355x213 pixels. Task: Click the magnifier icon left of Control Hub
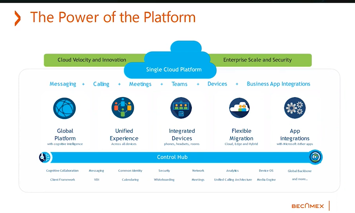pyautogui.click(x=44, y=157)
